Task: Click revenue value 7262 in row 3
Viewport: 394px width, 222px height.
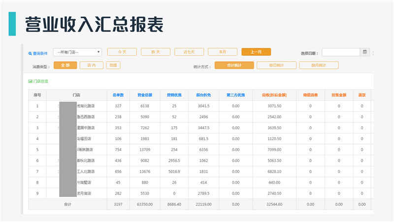Action: 145,128
